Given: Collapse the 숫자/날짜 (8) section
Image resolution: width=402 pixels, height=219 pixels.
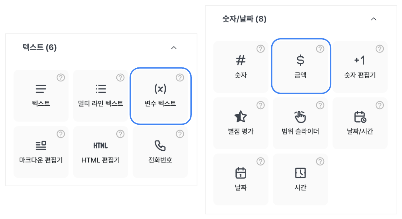Looking at the screenshot, I should click(x=373, y=19).
